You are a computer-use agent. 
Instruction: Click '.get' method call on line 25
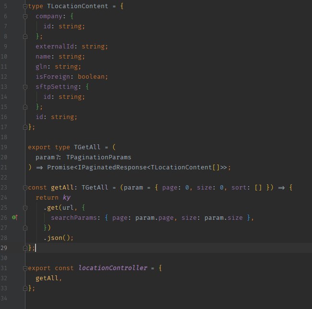(51, 208)
